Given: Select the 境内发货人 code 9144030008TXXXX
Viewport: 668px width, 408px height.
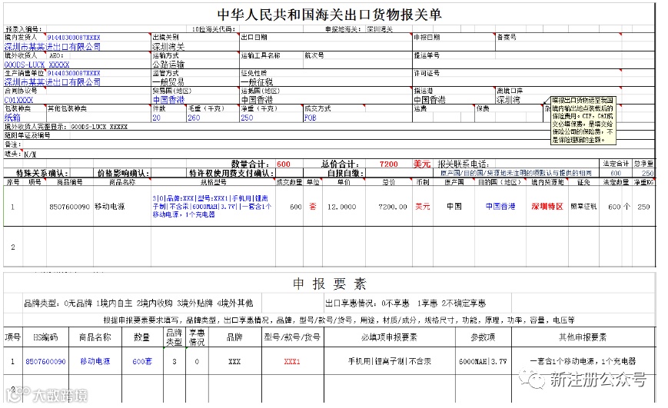Looking at the screenshot, I should click(74, 38).
